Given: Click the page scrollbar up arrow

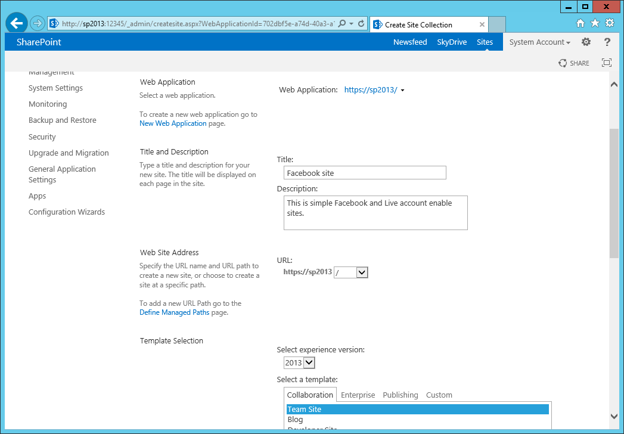Looking at the screenshot, I should pyautogui.click(x=614, y=85).
